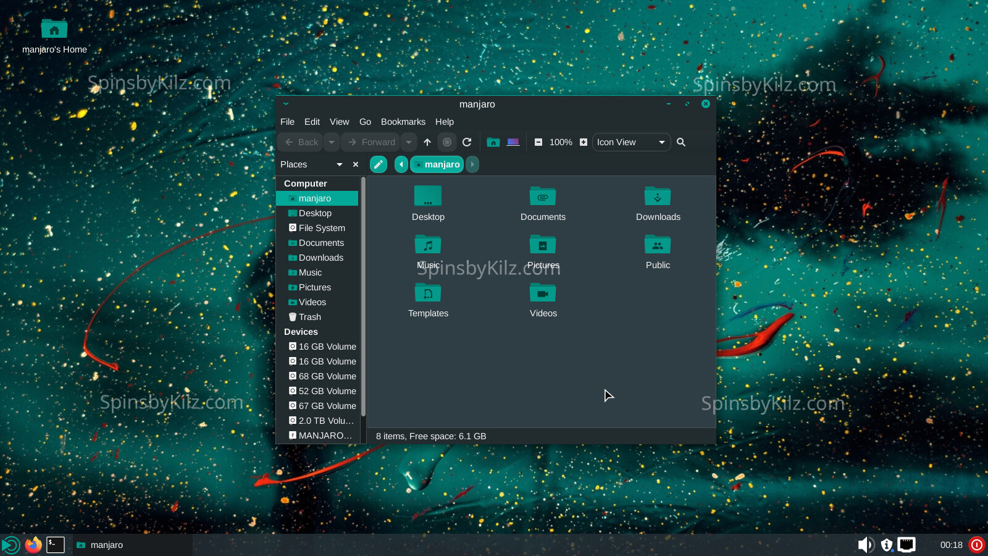Stop loading the current location
Viewport: 988px width, 556px height.
click(x=447, y=142)
